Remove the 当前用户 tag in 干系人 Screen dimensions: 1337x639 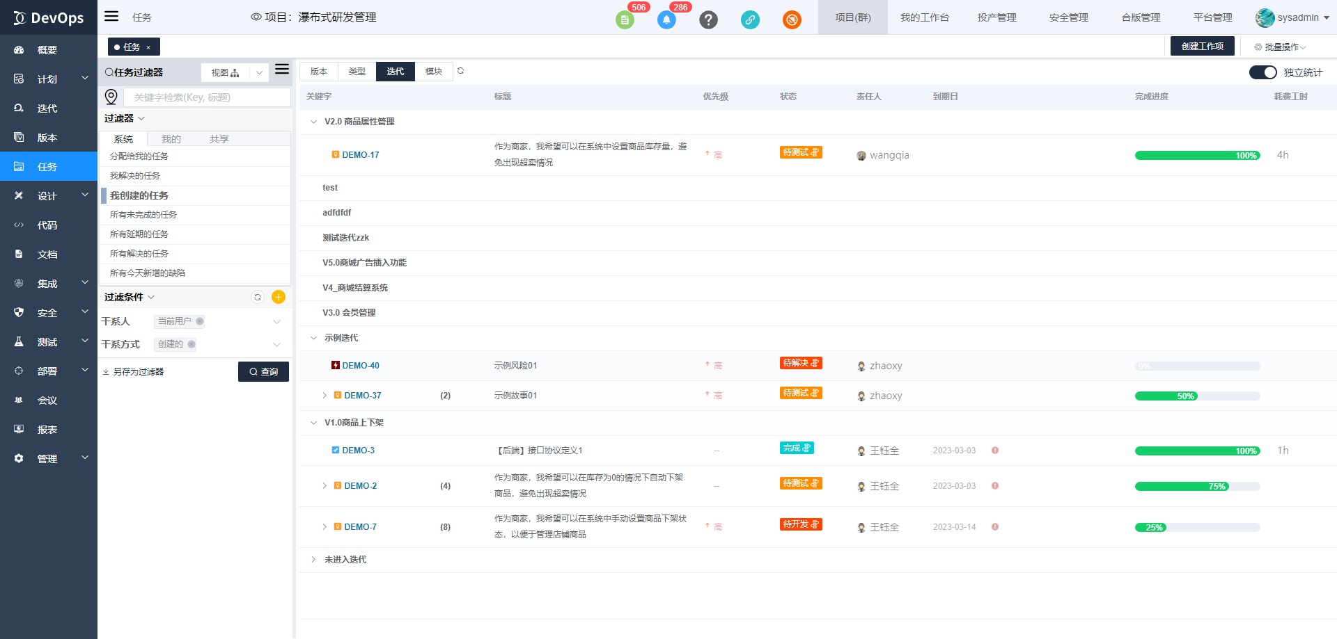200,321
